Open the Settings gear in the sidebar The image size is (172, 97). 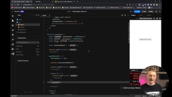point(13,30)
